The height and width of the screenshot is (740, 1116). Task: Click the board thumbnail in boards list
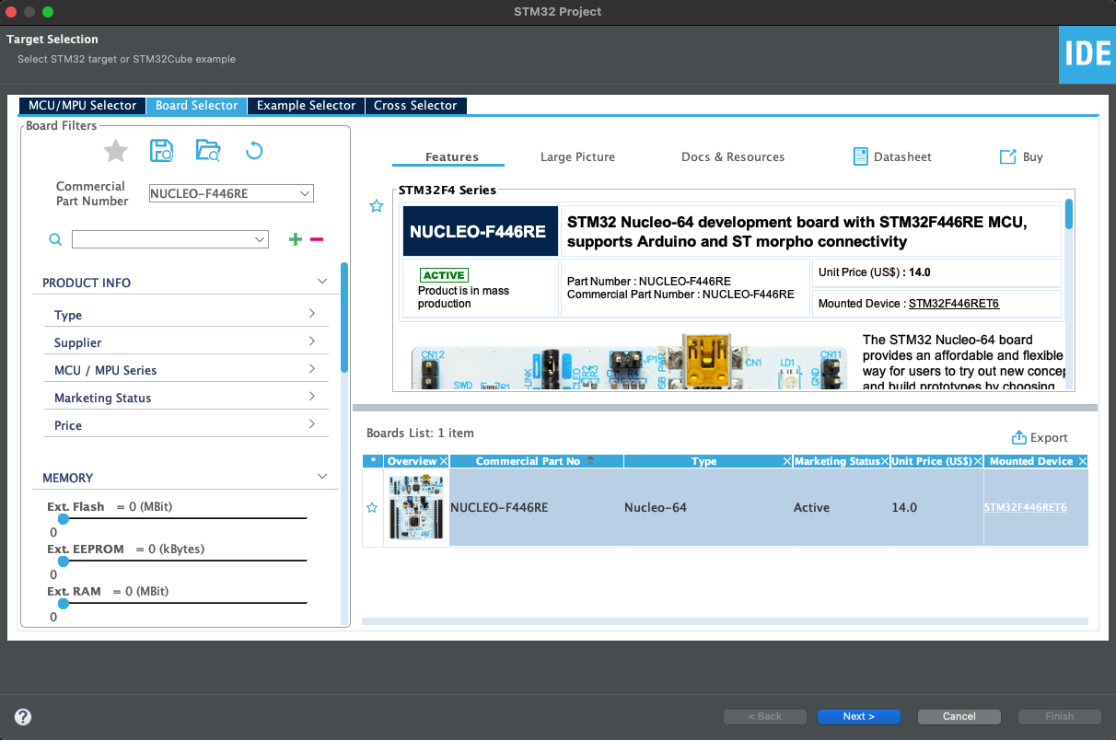(416, 507)
